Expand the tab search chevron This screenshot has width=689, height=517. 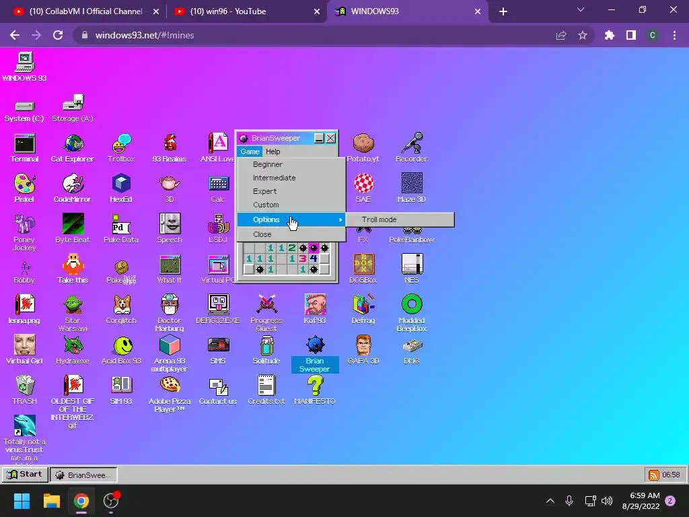click(581, 9)
